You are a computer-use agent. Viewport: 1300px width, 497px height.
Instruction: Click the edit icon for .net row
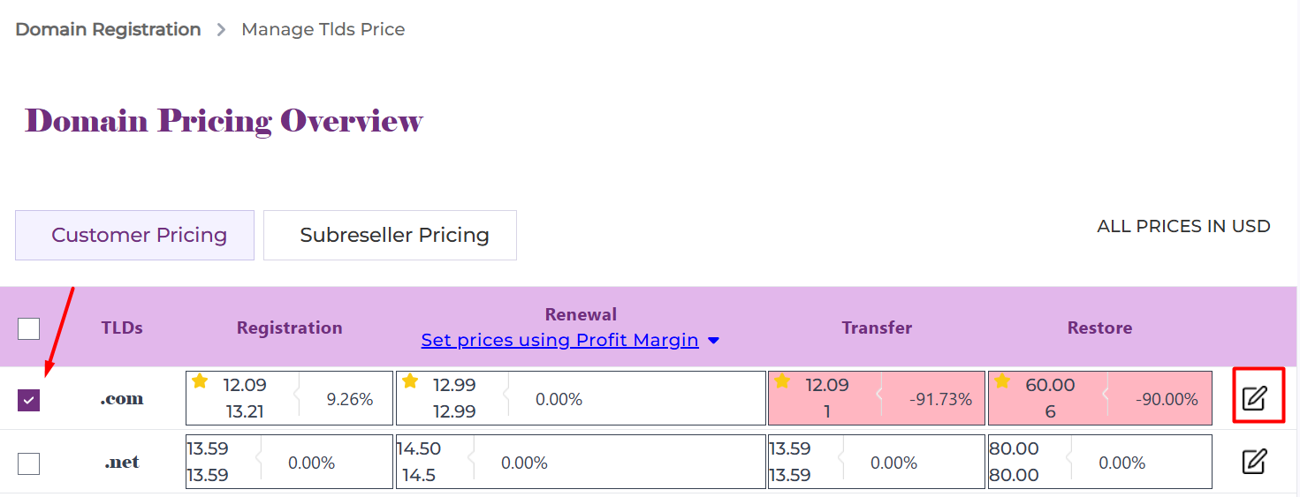pos(1254,462)
